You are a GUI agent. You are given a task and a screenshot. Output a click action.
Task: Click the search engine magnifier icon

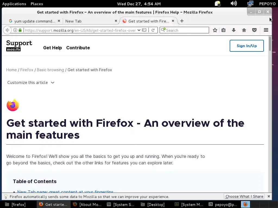click(x=163, y=30)
